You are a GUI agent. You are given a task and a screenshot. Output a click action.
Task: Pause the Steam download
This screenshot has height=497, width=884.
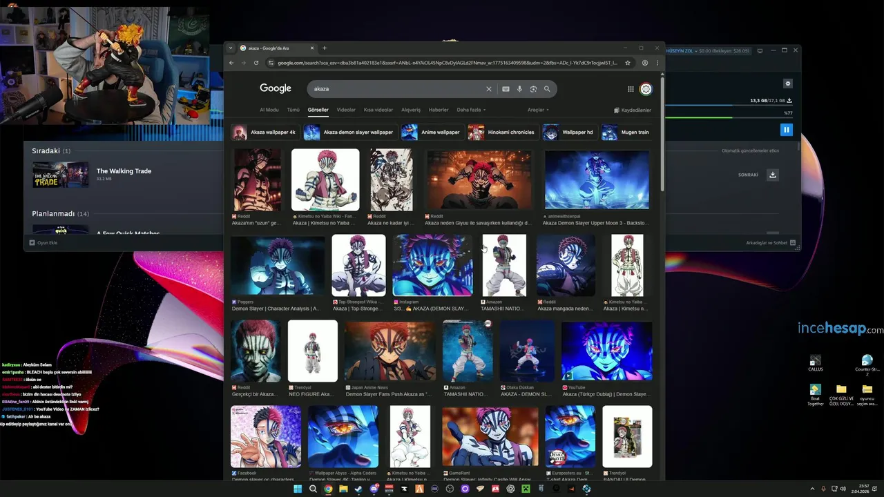tap(786, 130)
